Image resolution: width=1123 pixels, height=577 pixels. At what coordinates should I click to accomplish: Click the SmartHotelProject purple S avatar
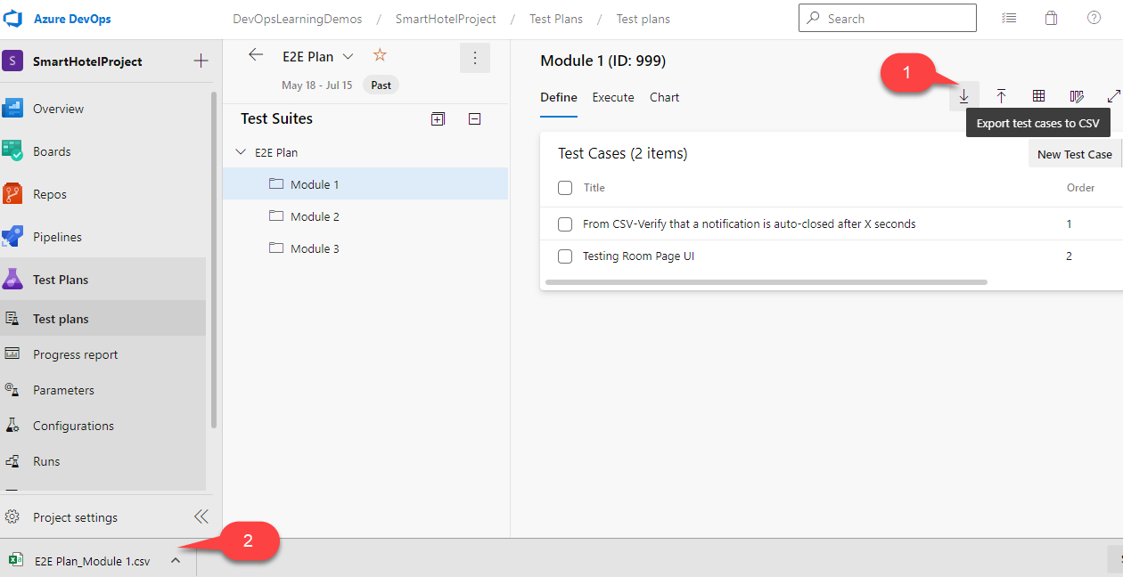tap(12, 61)
